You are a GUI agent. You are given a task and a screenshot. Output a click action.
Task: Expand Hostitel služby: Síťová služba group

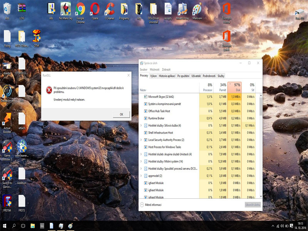point(141,126)
